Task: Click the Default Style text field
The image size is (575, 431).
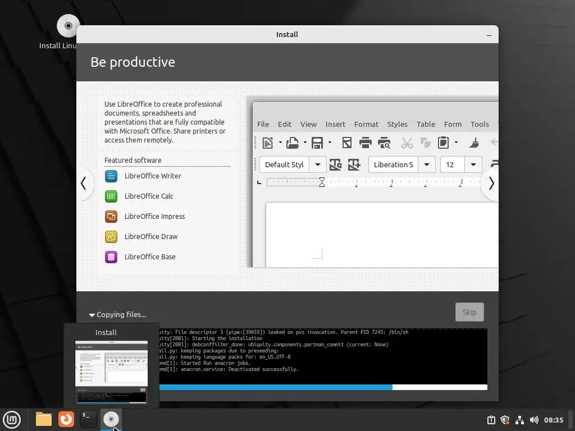Action: tap(284, 164)
